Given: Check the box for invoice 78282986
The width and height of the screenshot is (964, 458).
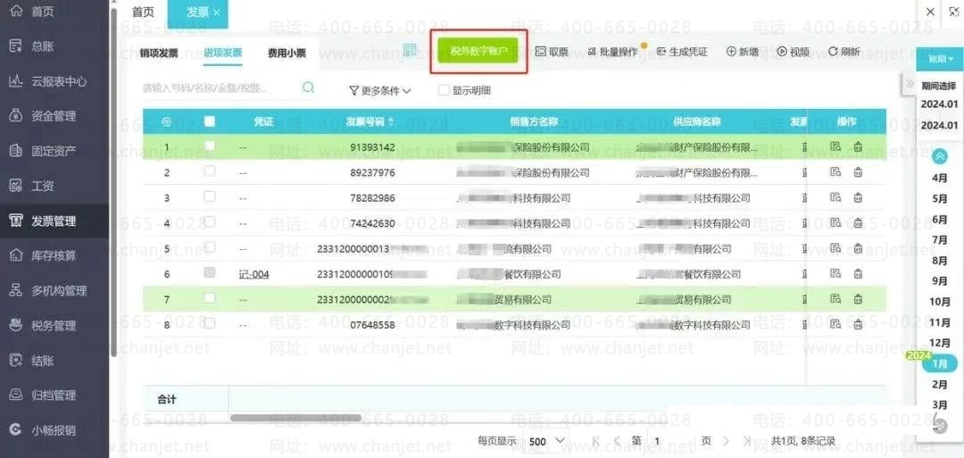Looking at the screenshot, I should tap(210, 196).
